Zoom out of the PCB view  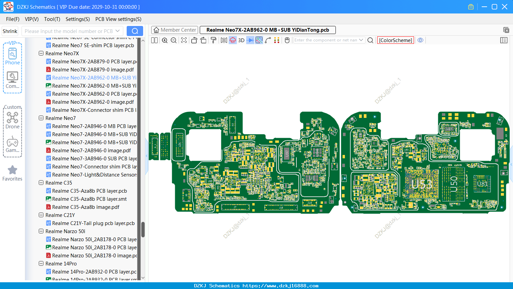coord(174,40)
